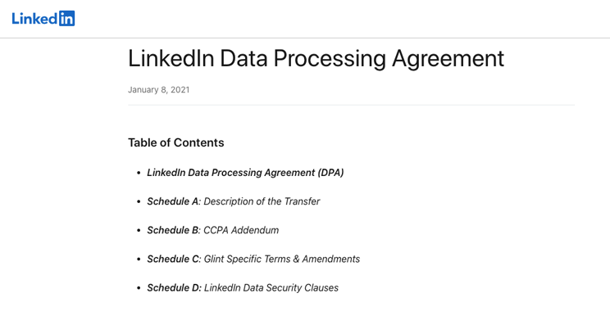Navigate to Schedule D: LinkedIn Data Security Clauses

[x=243, y=288]
